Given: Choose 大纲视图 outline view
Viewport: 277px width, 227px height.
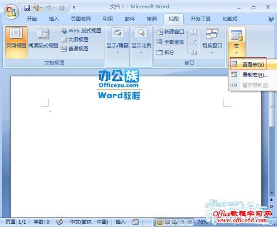Looking at the screenshot, I should pos(74,40).
